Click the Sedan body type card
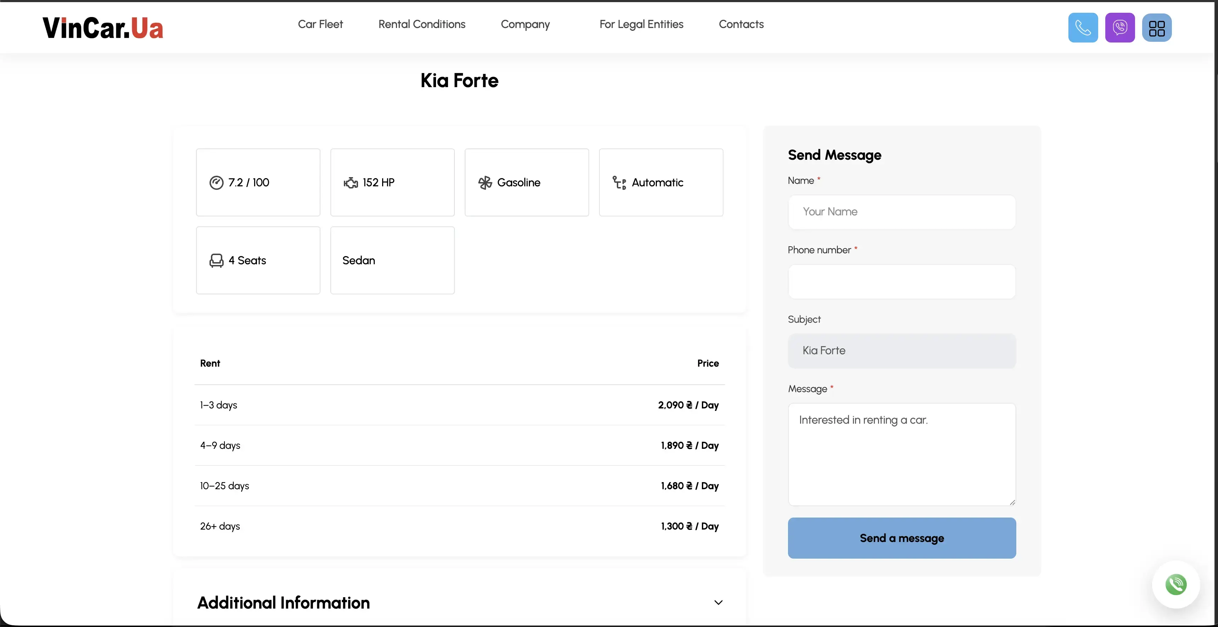1218x627 pixels. pos(392,260)
